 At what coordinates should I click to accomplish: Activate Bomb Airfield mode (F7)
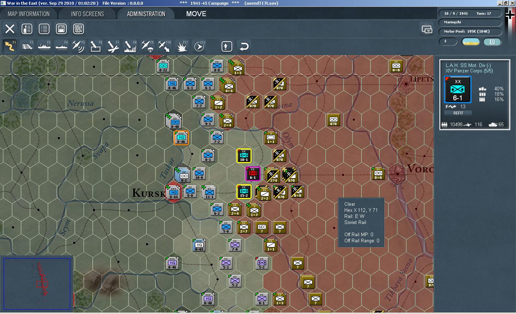(113, 46)
